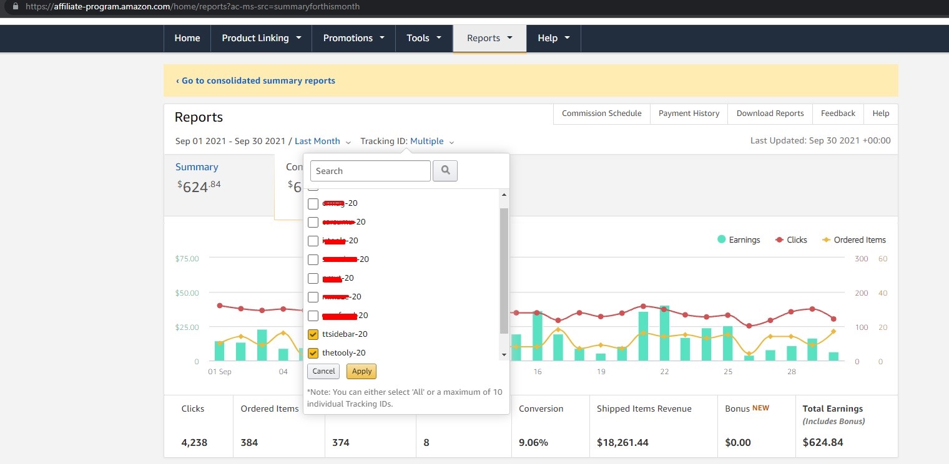The width and height of the screenshot is (949, 464).
Task: Click the Help tab beside Feedback
Action: pos(880,114)
